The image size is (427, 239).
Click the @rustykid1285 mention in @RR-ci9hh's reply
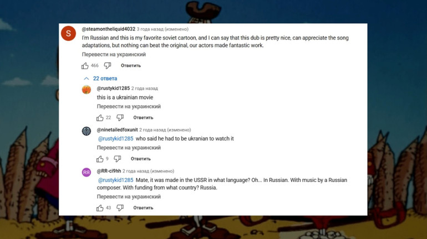coord(115,180)
